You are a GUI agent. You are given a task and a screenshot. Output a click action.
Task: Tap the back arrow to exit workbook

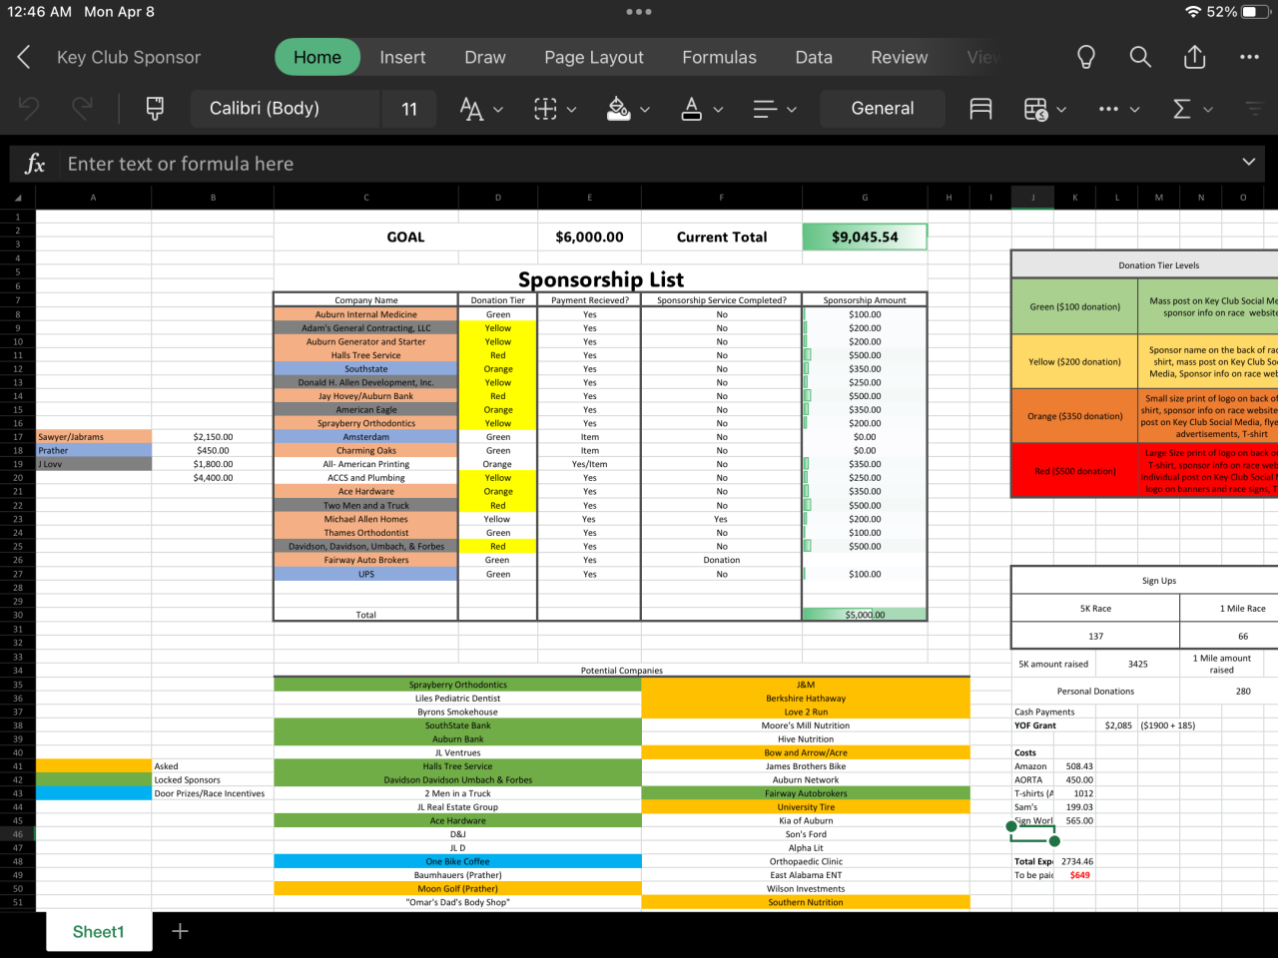24,58
